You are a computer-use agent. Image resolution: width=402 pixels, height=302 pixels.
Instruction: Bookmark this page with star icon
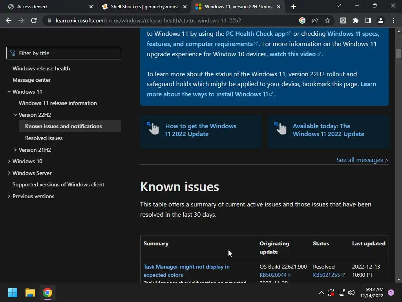[x=327, y=20]
